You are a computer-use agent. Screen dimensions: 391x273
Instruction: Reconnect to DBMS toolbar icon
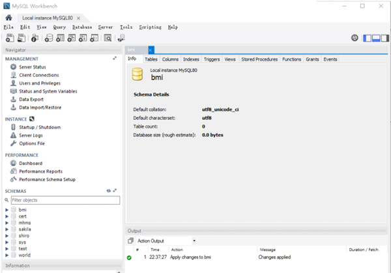121,38
